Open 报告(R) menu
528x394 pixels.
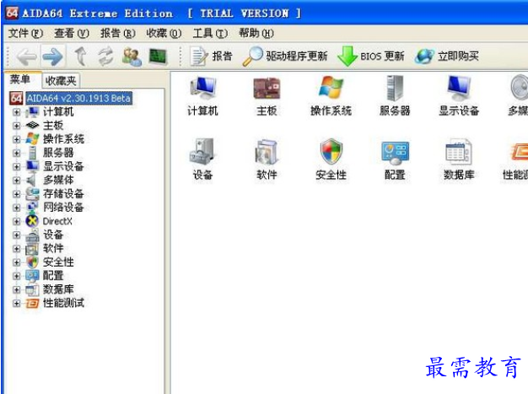tap(118, 34)
